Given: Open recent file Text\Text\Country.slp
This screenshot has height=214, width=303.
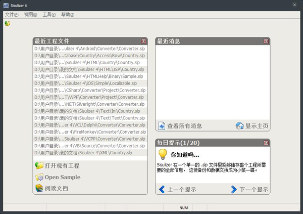Looking at the screenshot, I should tap(90, 118).
